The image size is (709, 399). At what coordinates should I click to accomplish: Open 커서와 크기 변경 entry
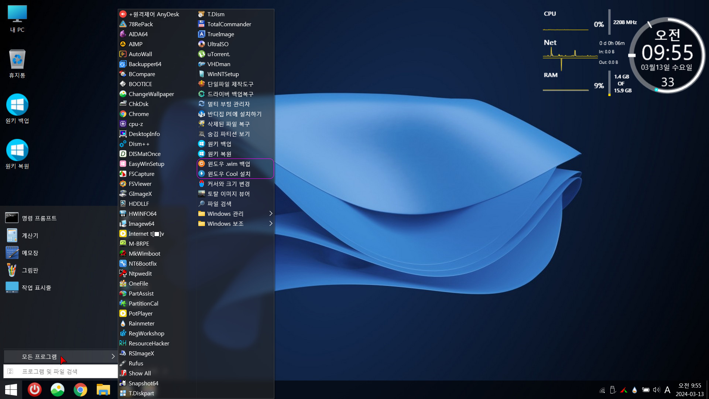pyautogui.click(x=235, y=184)
